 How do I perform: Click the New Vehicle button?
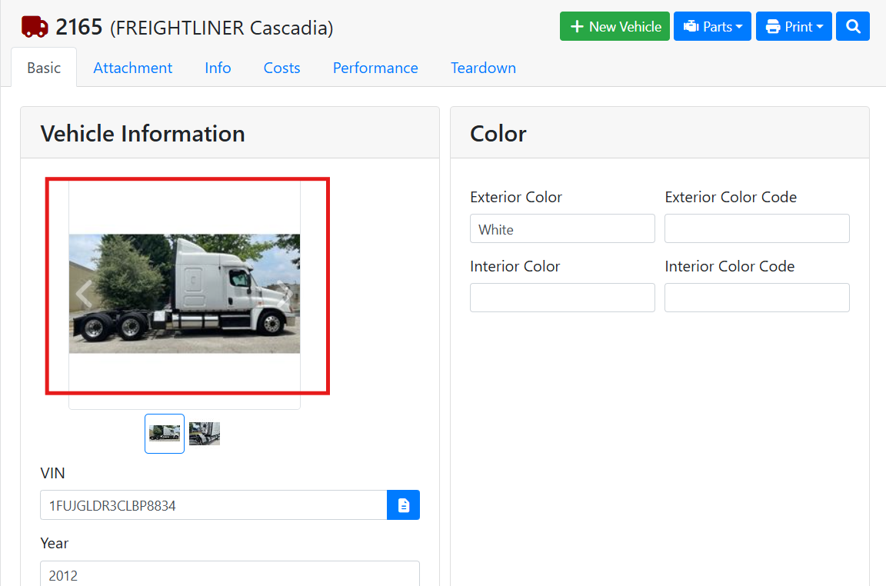615,27
